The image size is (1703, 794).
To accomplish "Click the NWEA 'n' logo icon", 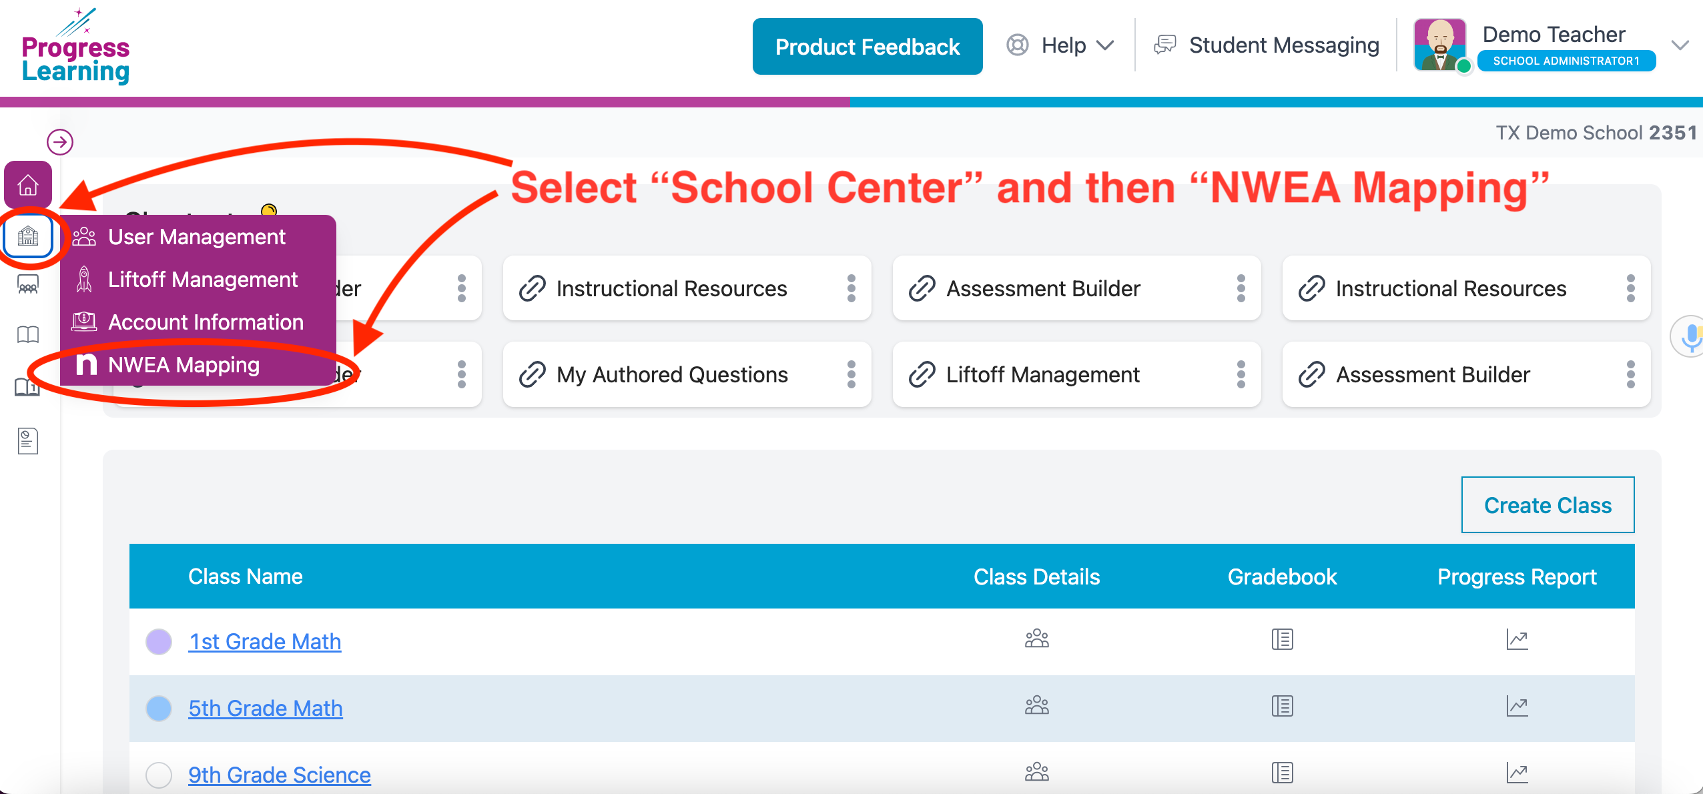I will [x=86, y=364].
